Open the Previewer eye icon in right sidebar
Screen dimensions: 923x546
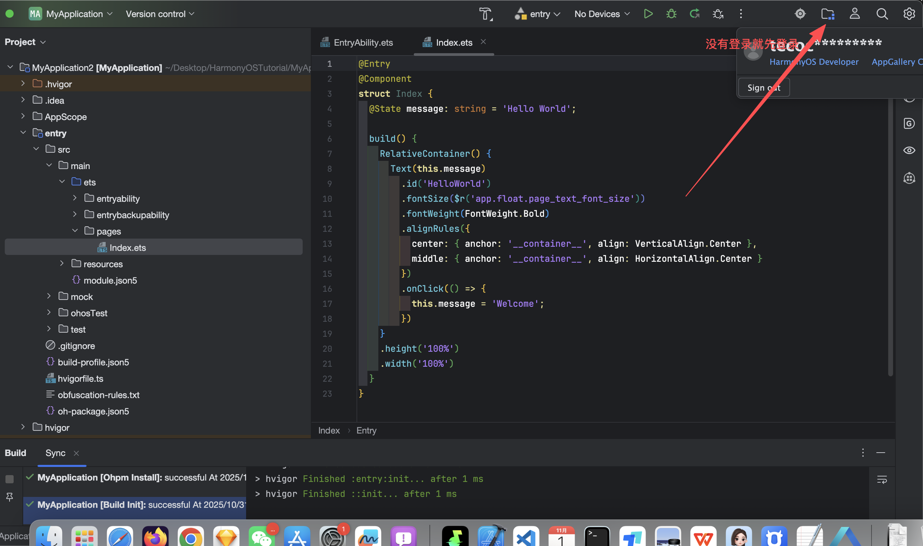tap(909, 151)
